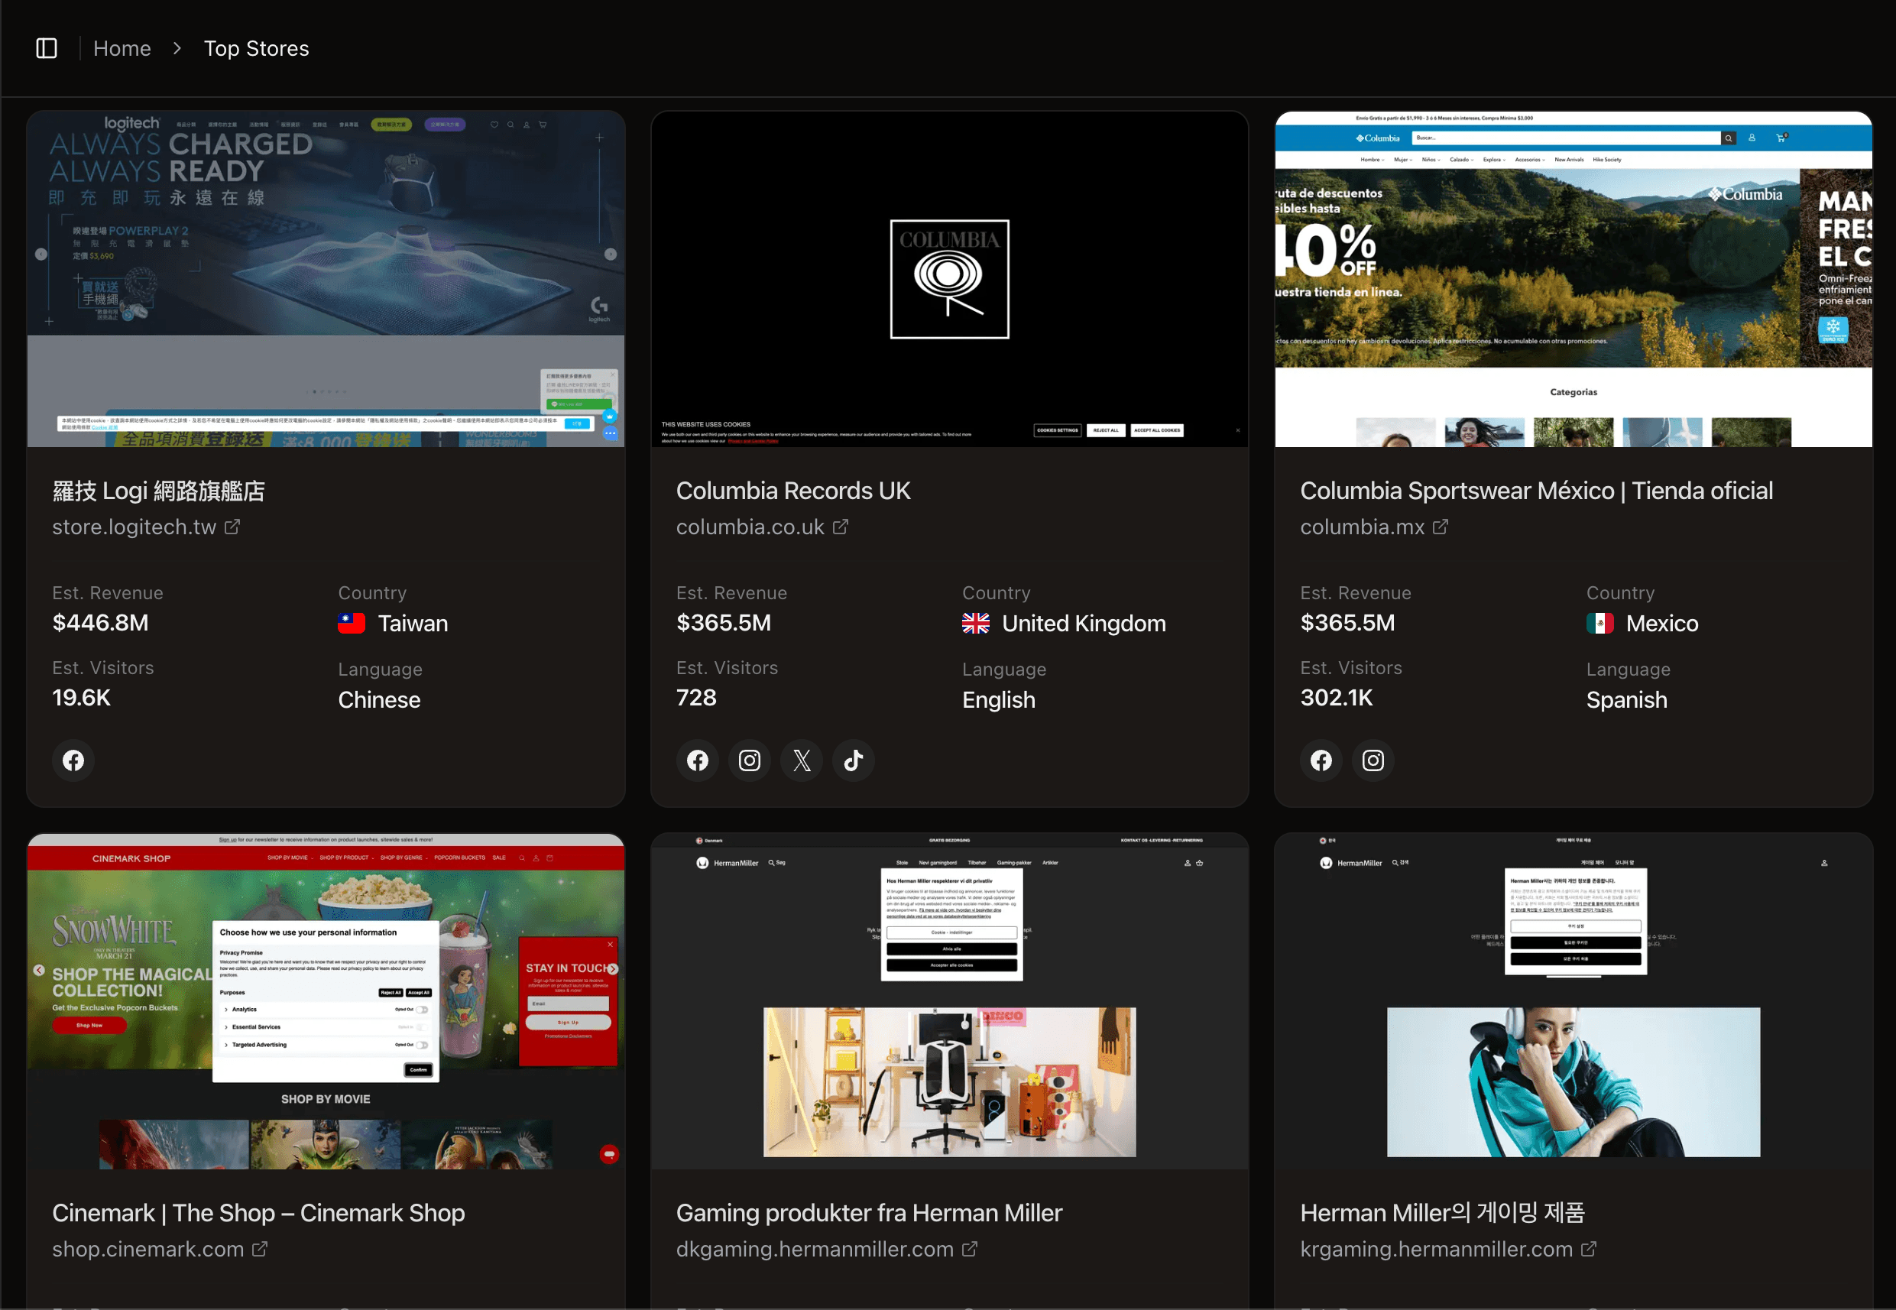Select Columbia Records UK store title
This screenshot has width=1896, height=1310.
(793, 491)
